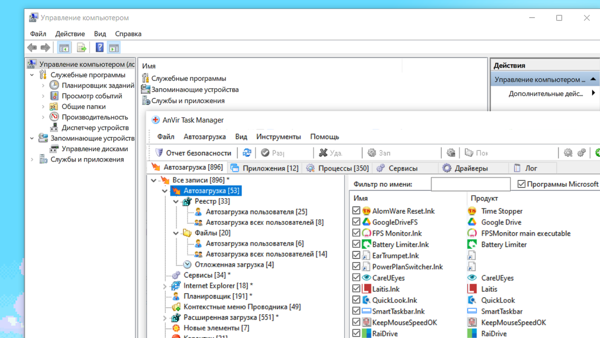Click the FPS Monitor.lnk icon
The height and width of the screenshot is (338, 600).
point(366,233)
